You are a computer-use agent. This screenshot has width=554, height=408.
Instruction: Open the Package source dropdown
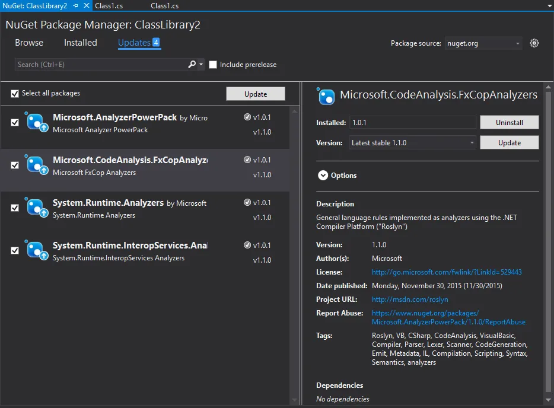[x=483, y=43]
